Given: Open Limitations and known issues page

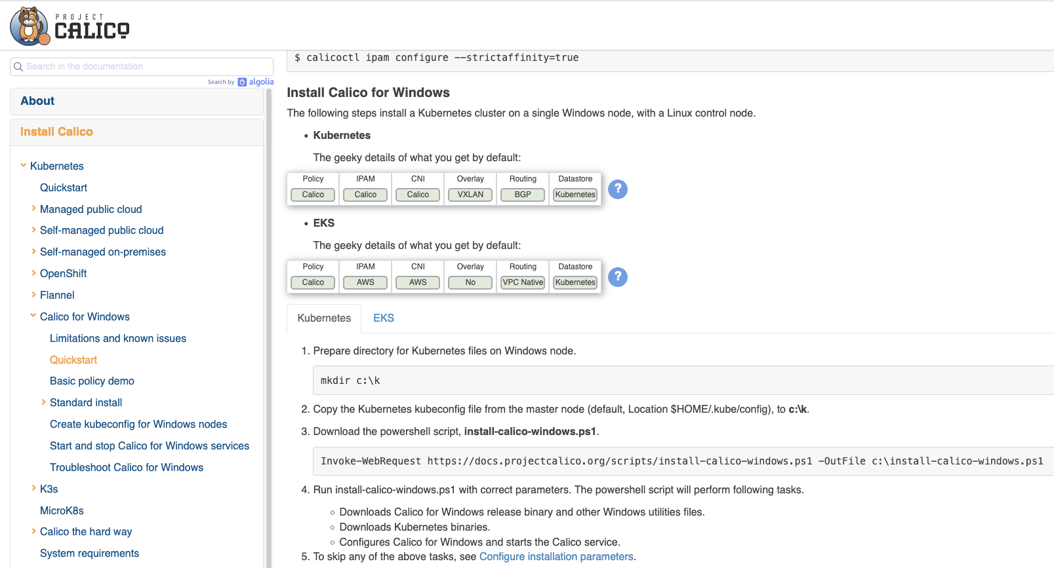Looking at the screenshot, I should coord(118,338).
